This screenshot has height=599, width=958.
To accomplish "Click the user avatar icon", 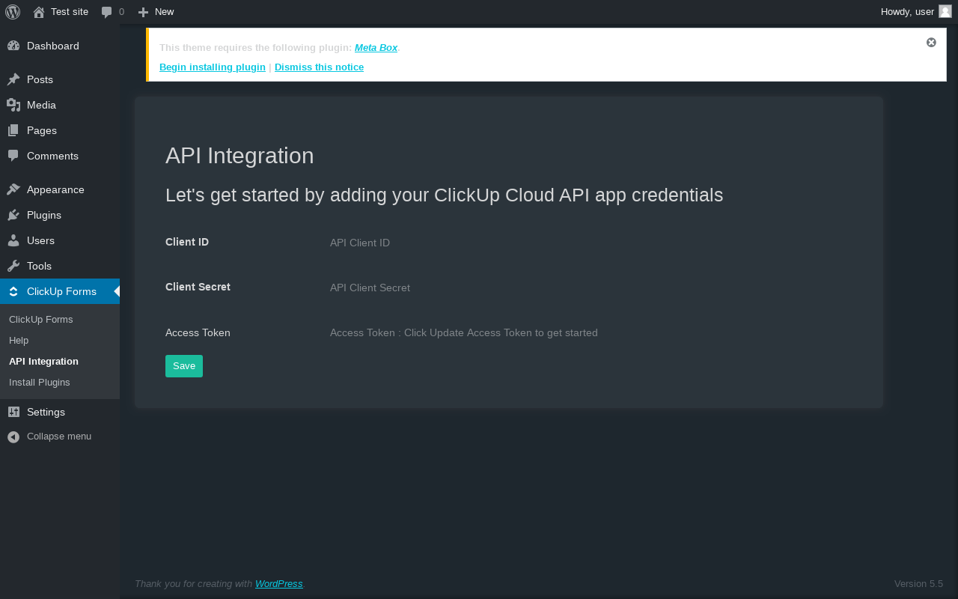I will coord(945,11).
